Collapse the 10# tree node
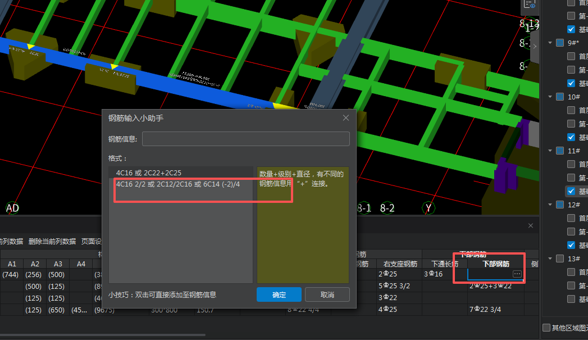Image resolution: width=588 pixels, height=340 pixels. [550, 97]
